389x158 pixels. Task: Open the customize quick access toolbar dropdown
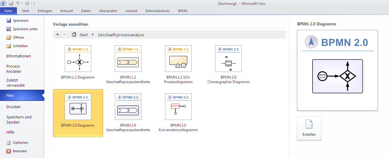coord(34,4)
